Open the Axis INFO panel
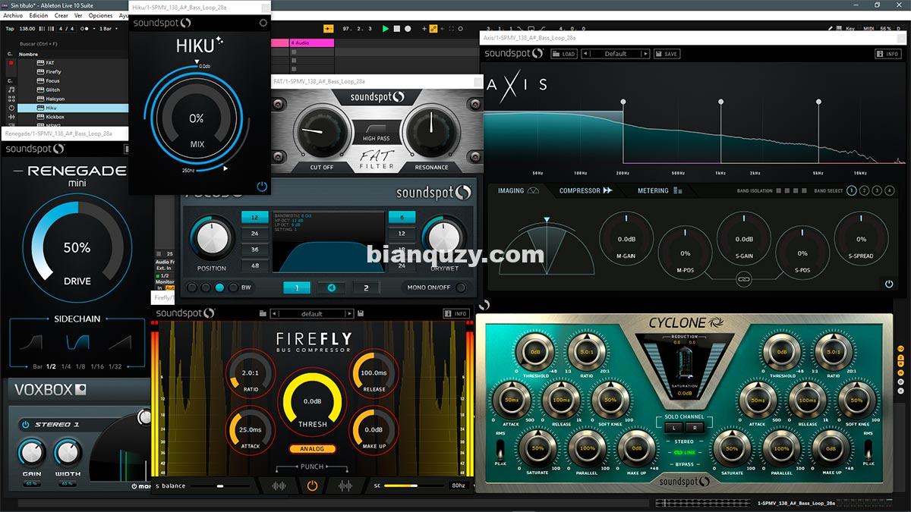The width and height of the screenshot is (911, 512). [887, 54]
